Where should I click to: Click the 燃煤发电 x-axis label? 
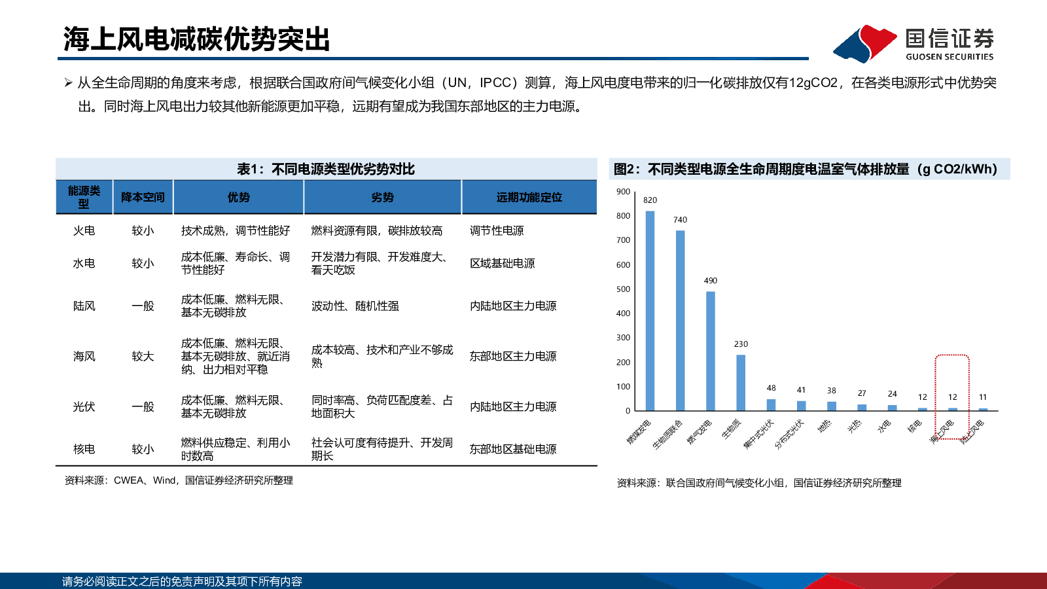[639, 432]
